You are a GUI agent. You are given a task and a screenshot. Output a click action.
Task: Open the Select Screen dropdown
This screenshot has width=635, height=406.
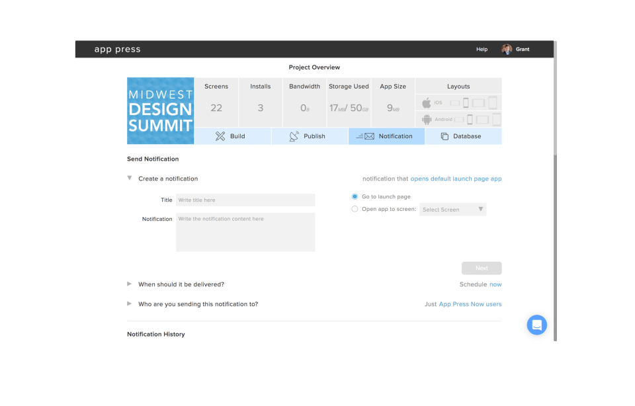tap(452, 210)
